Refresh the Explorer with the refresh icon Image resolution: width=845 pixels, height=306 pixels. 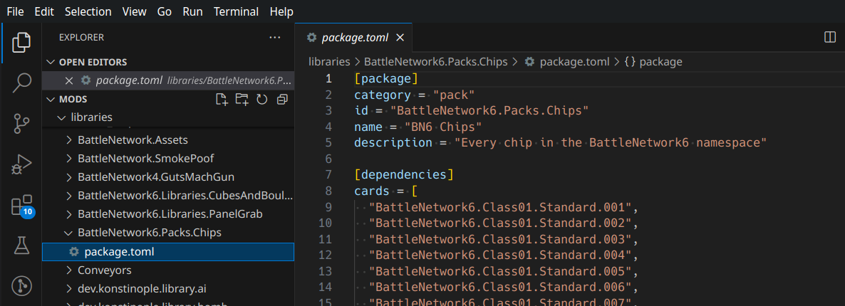pos(262,99)
